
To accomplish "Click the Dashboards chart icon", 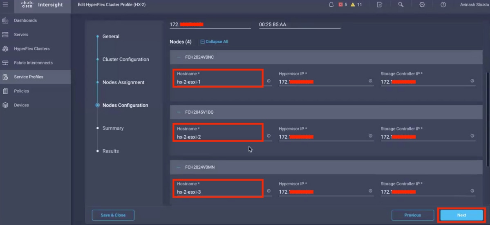I will pos(5,20).
